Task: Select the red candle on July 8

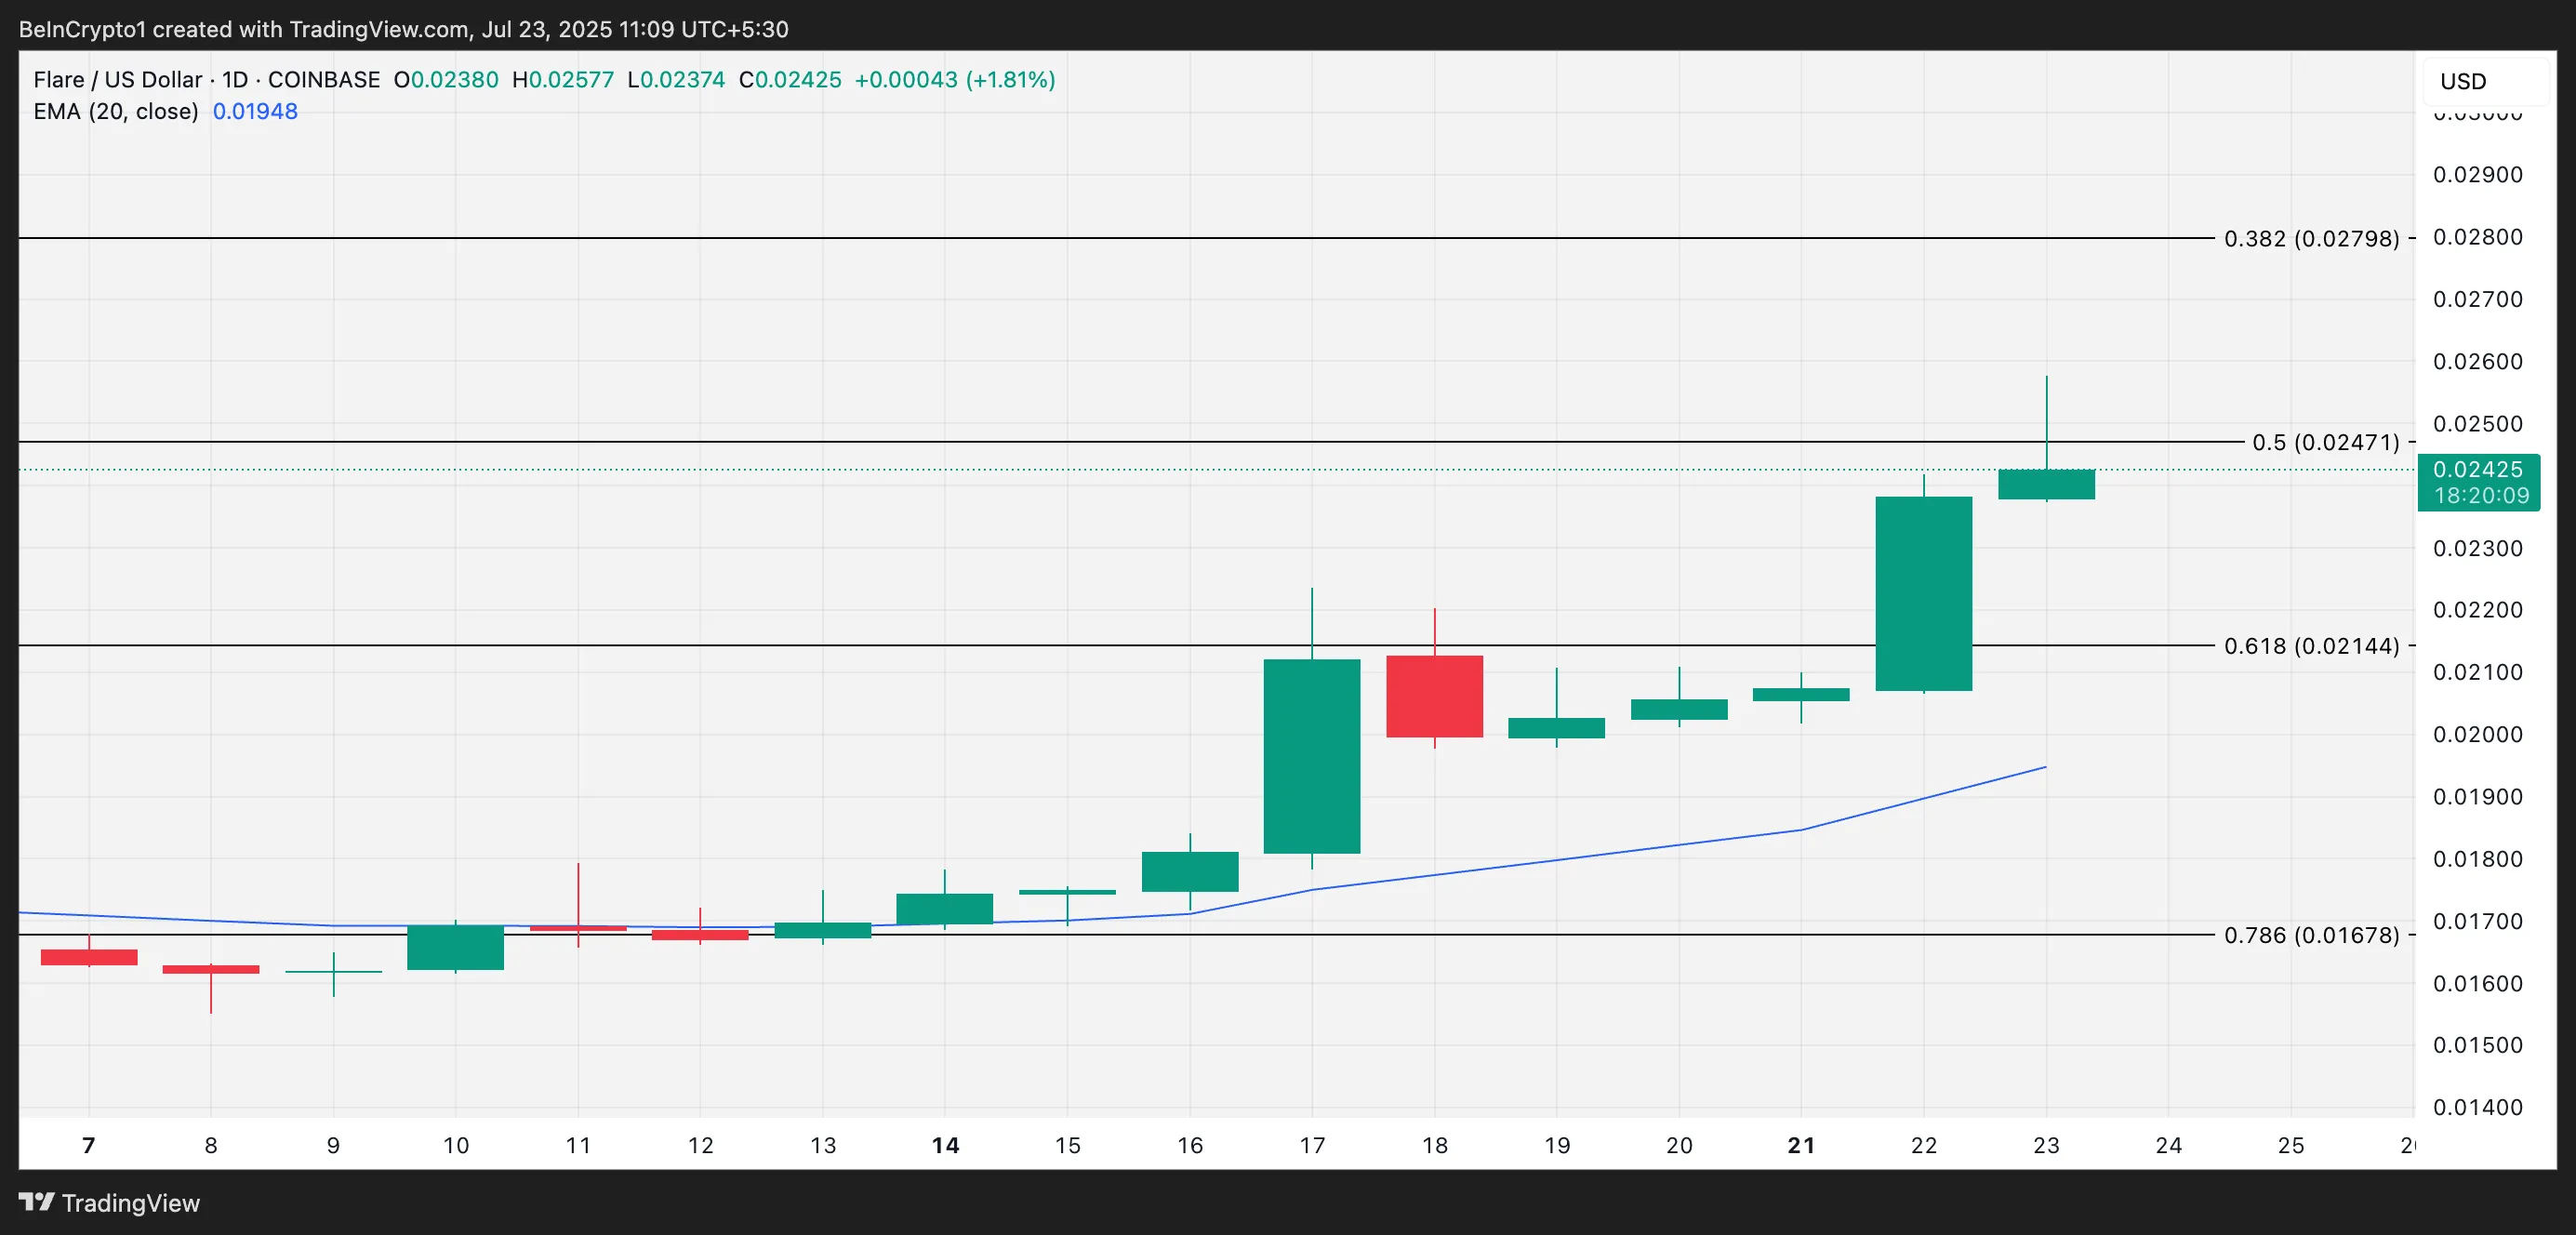Action: coord(211,969)
